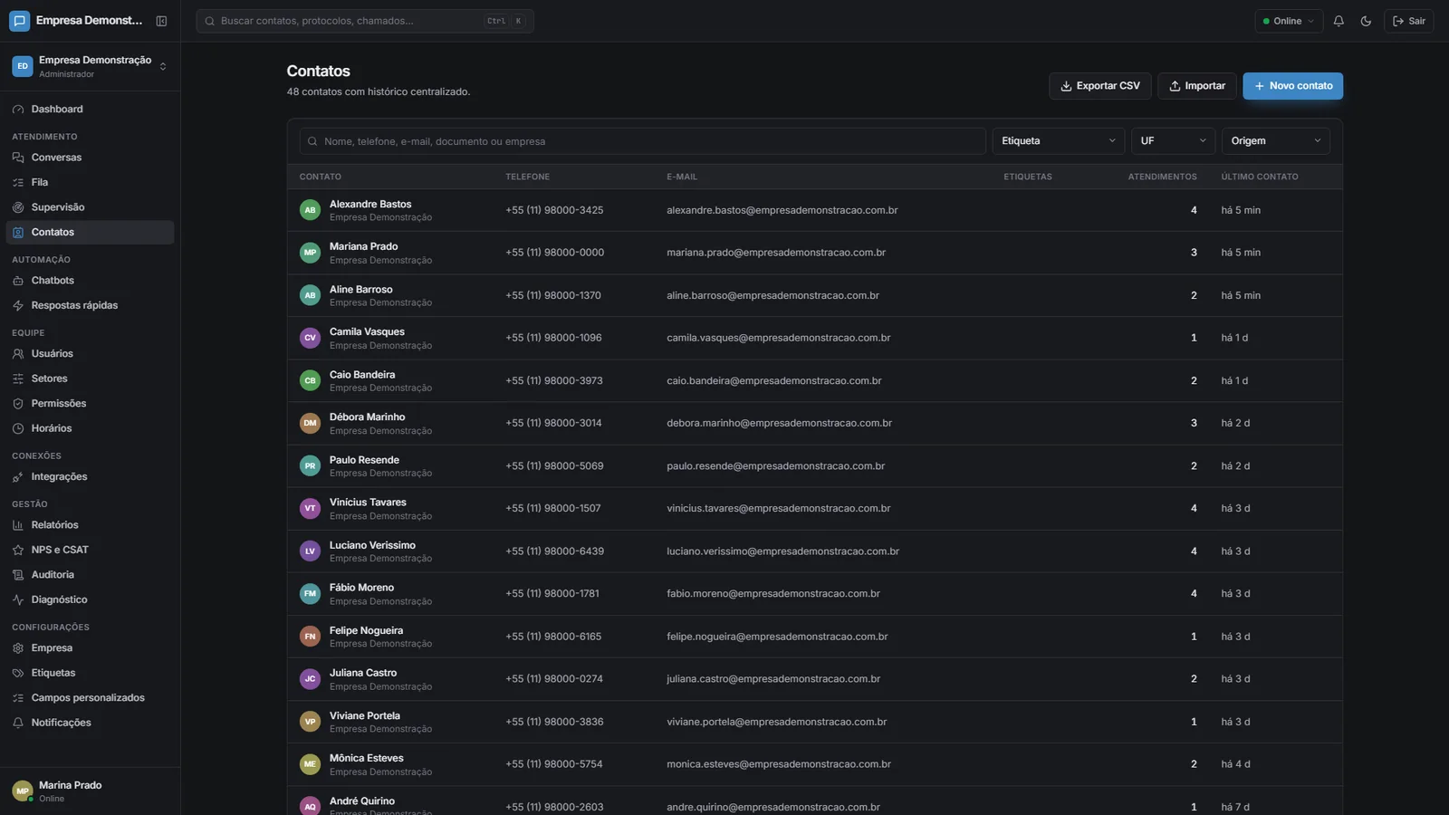
Task: Click the Relatórios chart icon
Action: point(18,525)
